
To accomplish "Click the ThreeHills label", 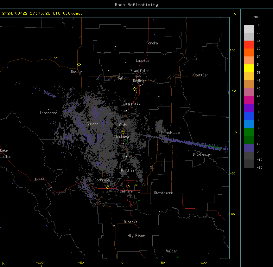I will click(x=170, y=133).
